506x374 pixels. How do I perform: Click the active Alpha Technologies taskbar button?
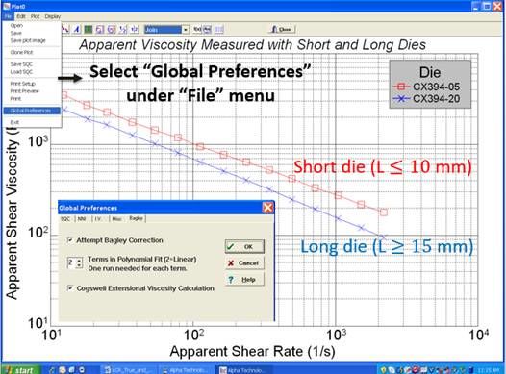[243, 370]
